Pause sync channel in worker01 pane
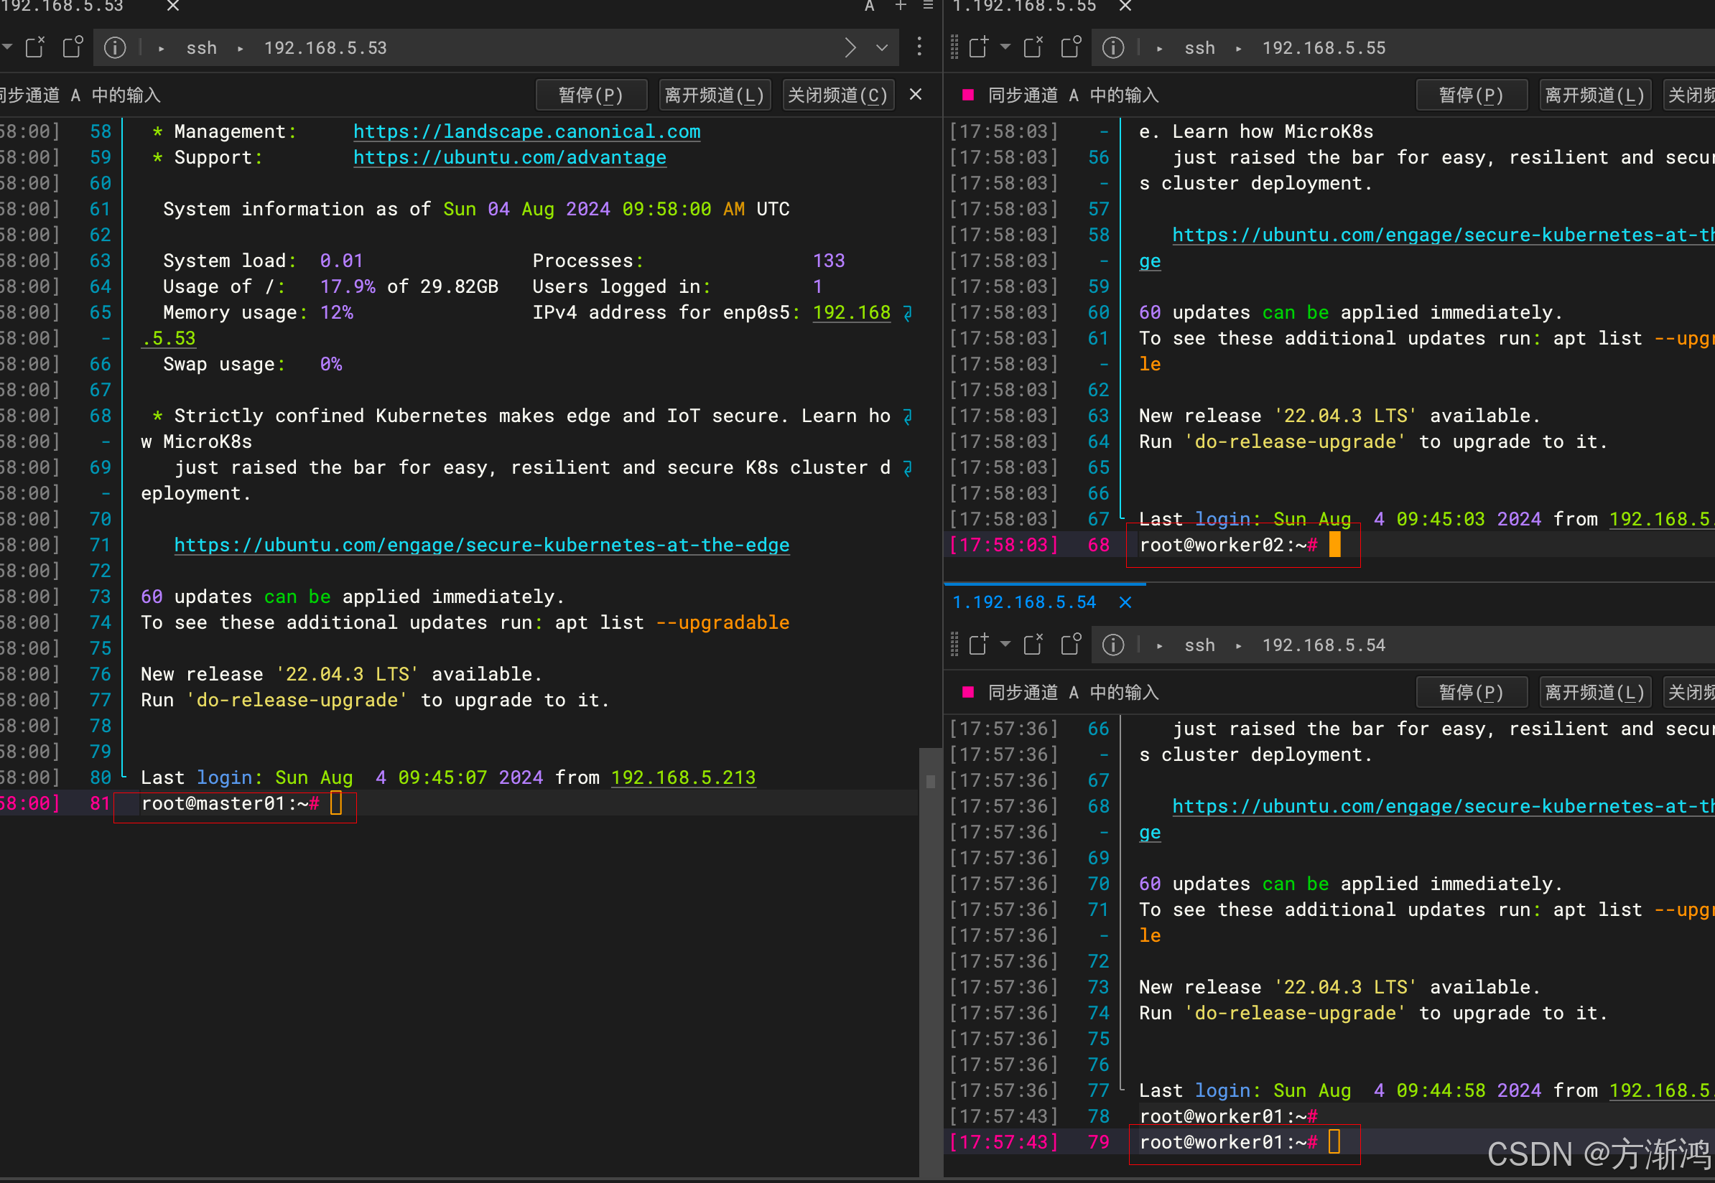 tap(1471, 693)
